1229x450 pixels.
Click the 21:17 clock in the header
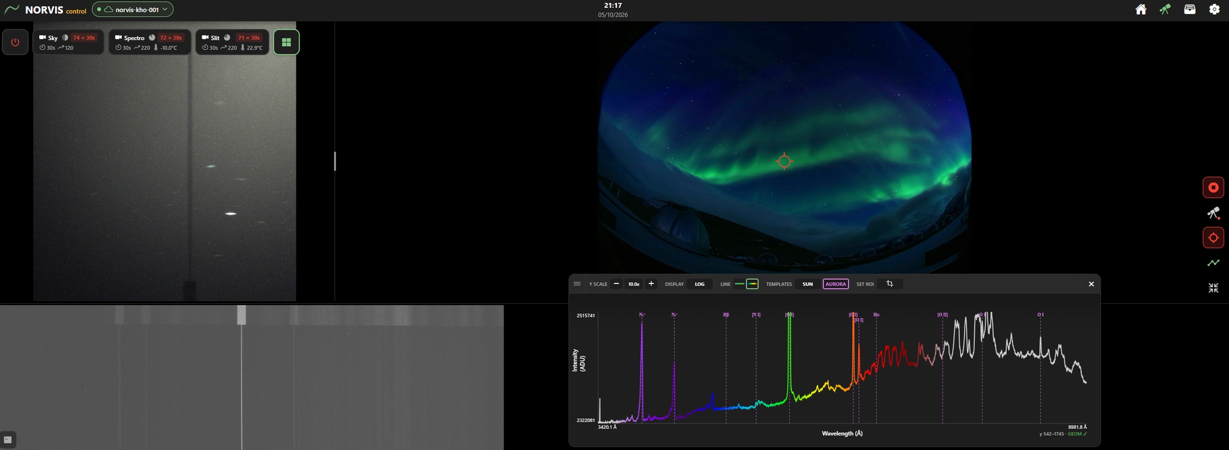click(x=613, y=5)
